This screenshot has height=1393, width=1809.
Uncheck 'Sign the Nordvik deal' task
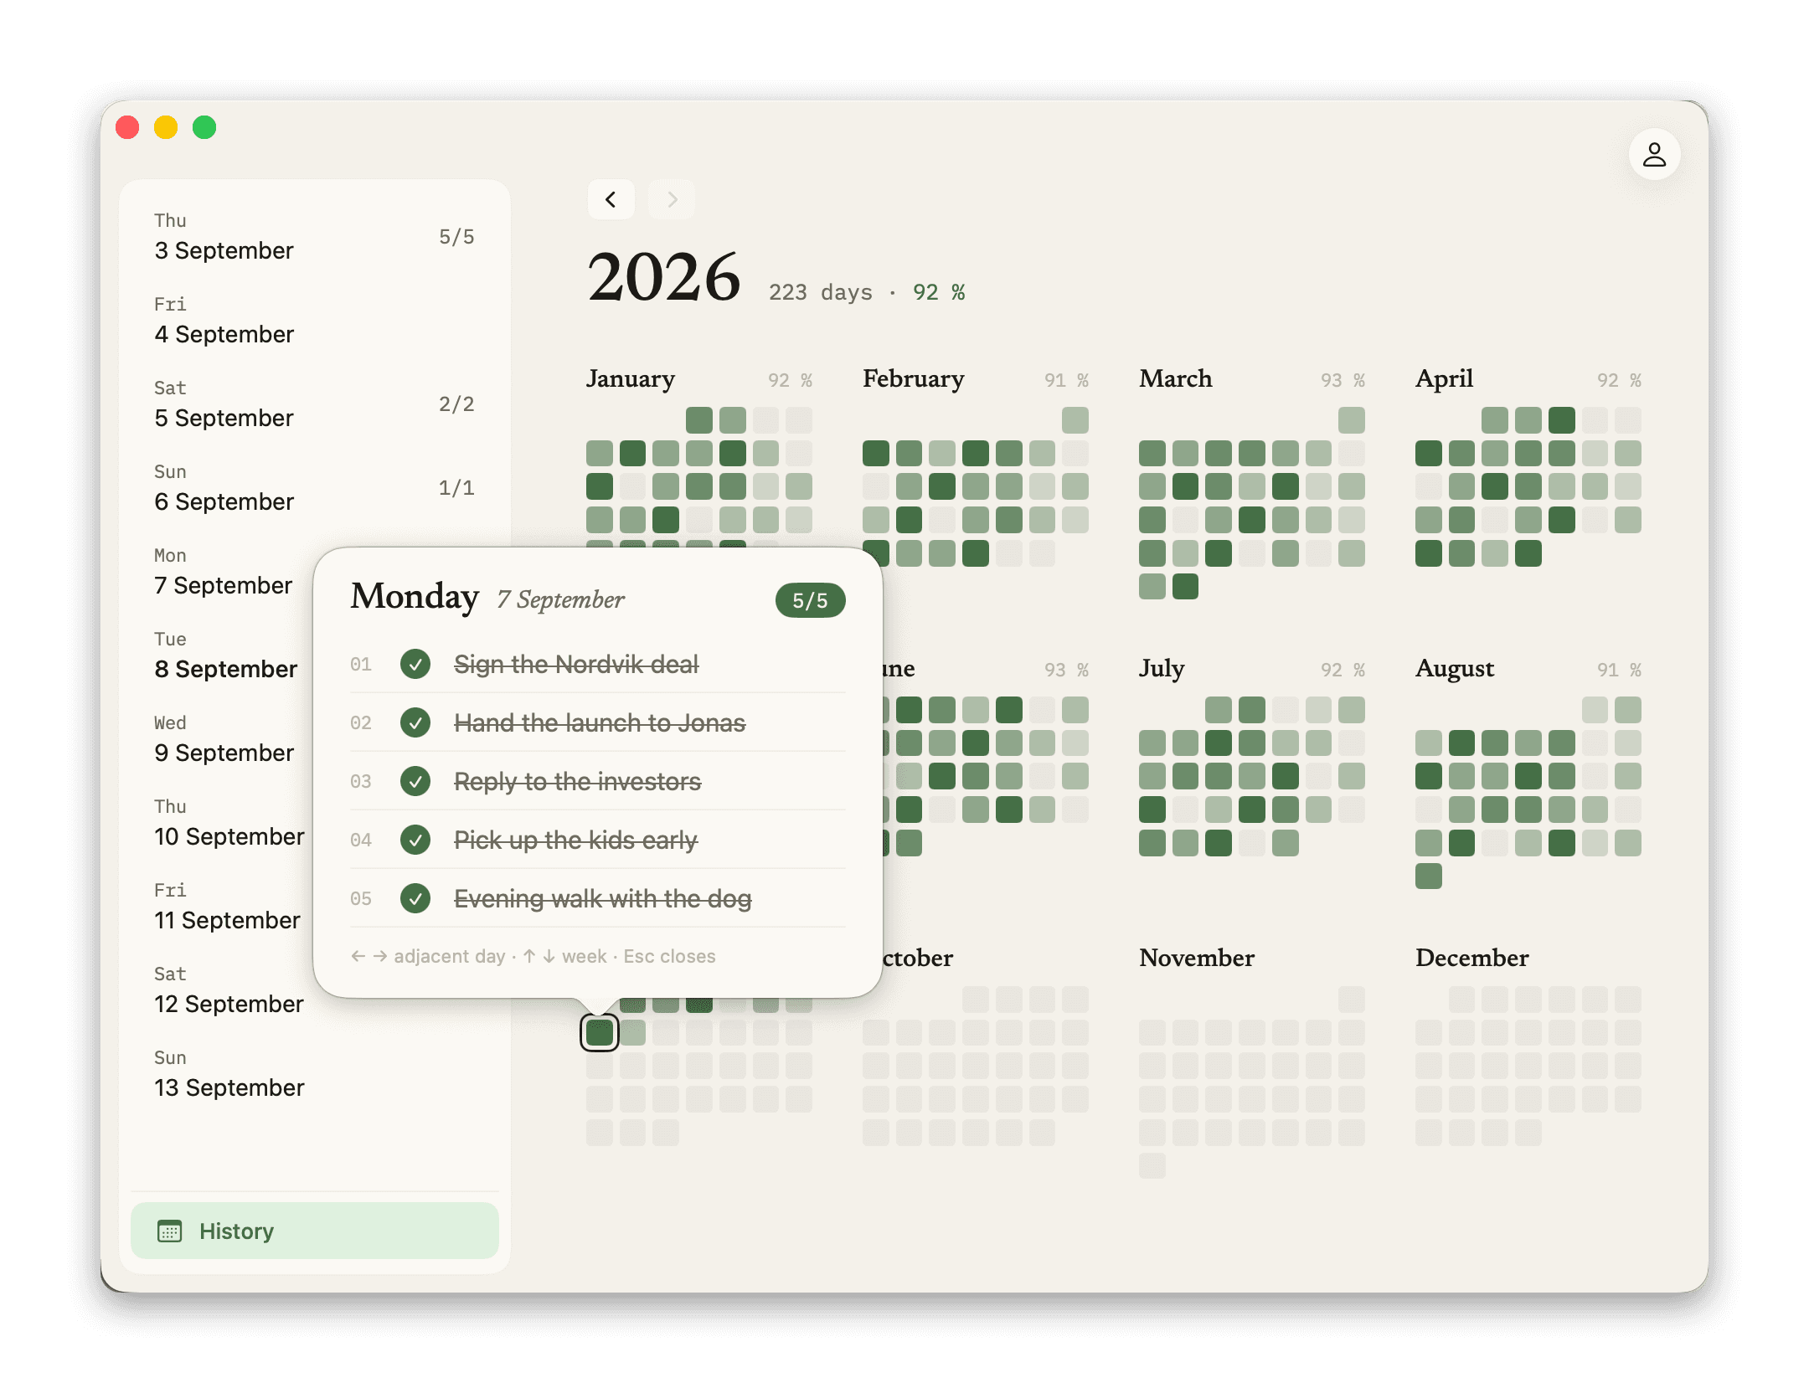click(415, 664)
